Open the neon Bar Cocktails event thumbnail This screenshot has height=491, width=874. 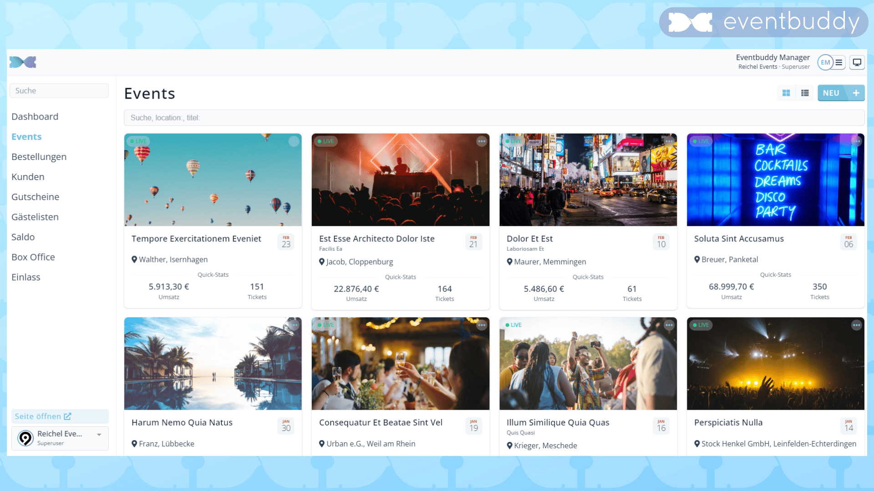[x=776, y=180]
